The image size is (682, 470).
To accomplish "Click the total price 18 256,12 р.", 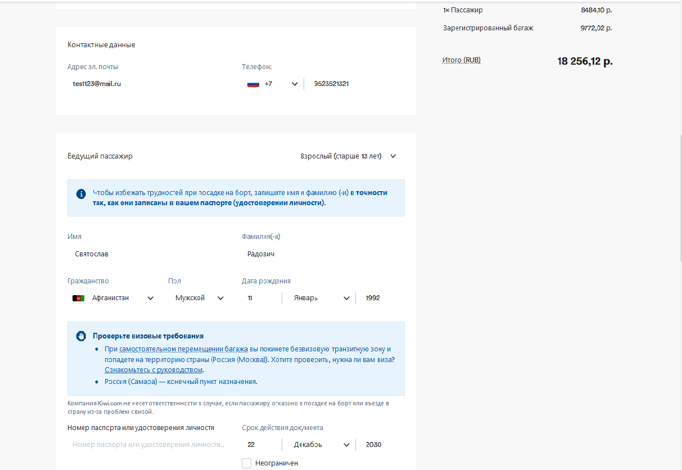I will click(x=585, y=61).
